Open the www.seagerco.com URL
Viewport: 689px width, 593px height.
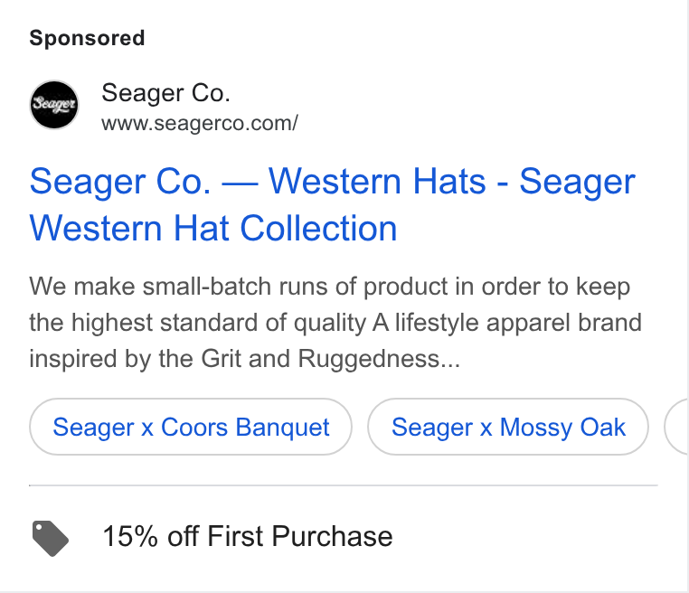point(200,124)
